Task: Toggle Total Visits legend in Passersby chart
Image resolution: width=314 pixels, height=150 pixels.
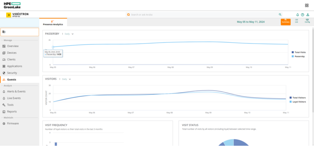Action: [x=298, y=52]
